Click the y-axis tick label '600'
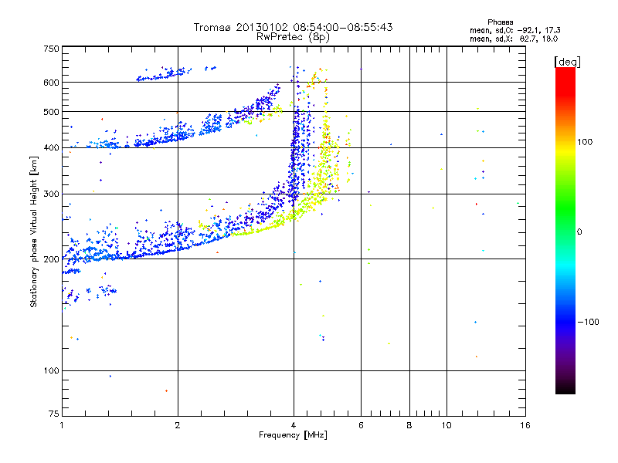 pos(51,83)
